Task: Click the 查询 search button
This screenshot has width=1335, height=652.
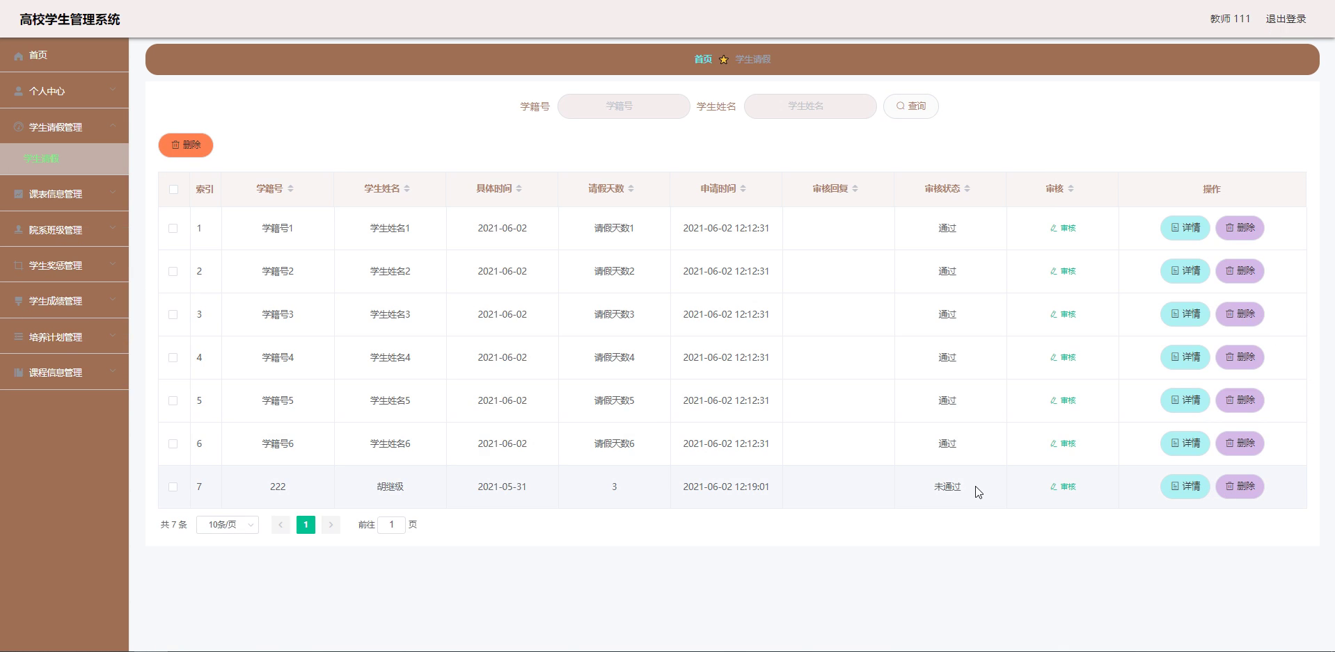Action: click(910, 106)
